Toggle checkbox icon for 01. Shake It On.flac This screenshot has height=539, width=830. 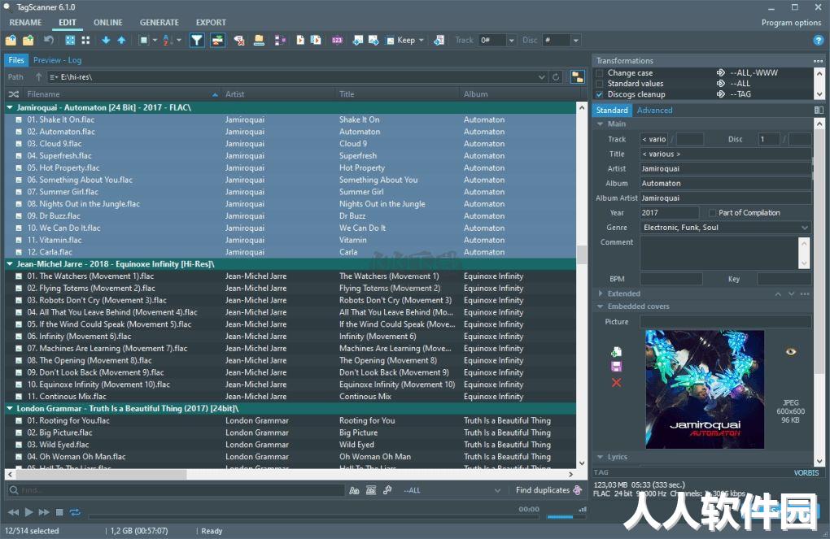tap(19, 120)
